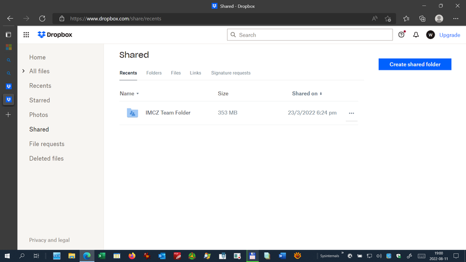Expand the All files tree

[x=23, y=72]
